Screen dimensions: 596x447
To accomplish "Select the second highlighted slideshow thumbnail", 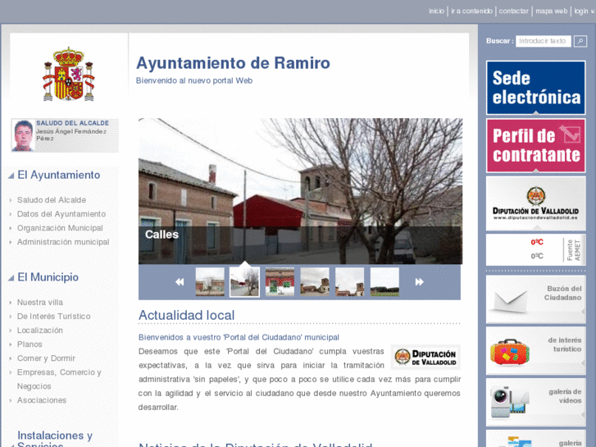I will tap(244, 282).
